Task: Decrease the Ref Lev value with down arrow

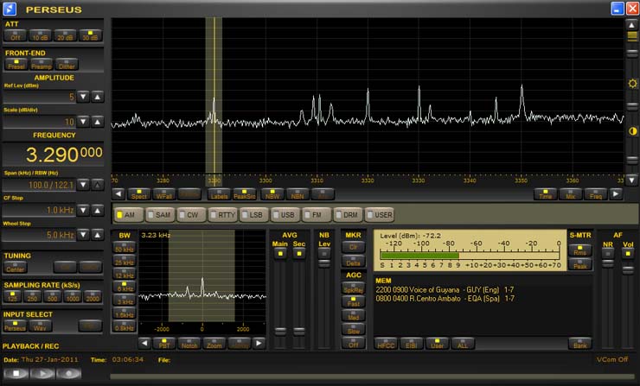Action: pyautogui.click(x=83, y=97)
